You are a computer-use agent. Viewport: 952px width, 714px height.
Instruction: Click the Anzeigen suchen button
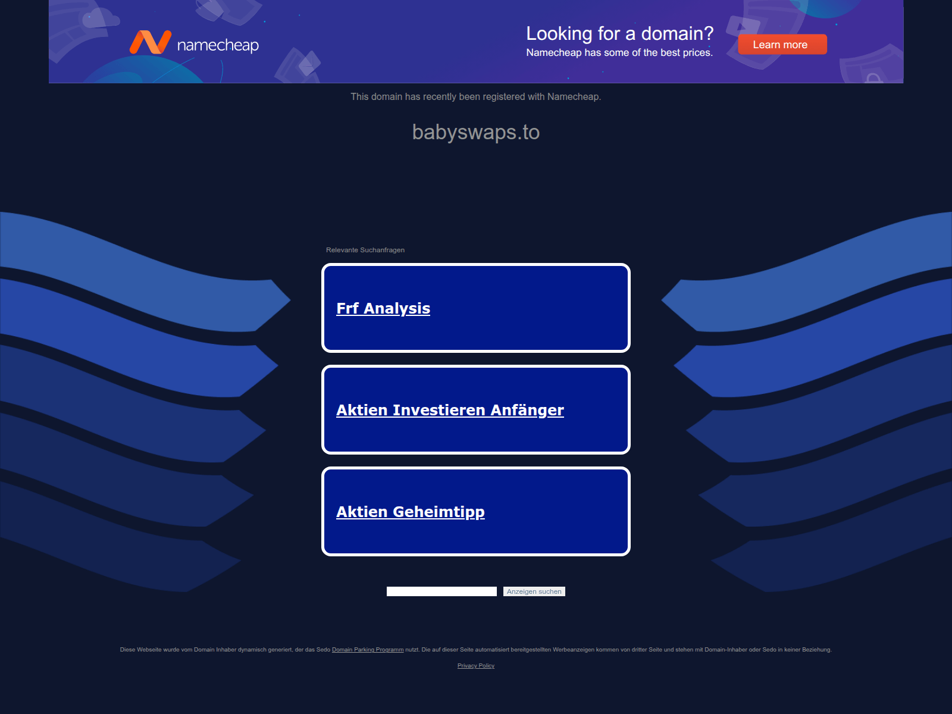(534, 591)
